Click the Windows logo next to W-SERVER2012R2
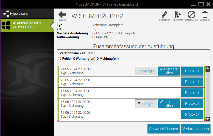 (6, 25)
